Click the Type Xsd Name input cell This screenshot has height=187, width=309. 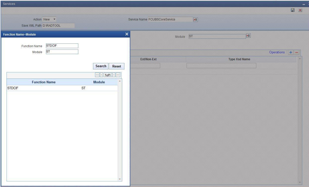tap(221, 66)
